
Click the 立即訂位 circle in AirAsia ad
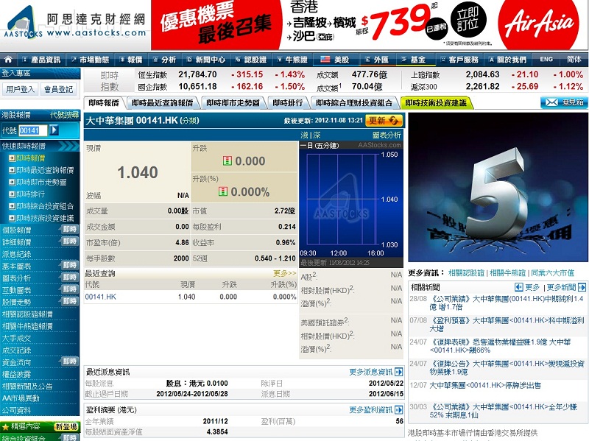pos(468,20)
